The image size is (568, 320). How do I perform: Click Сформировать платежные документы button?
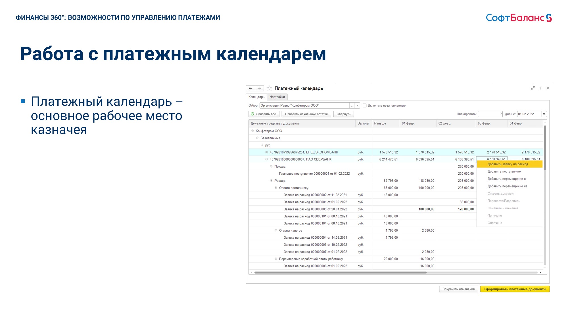tap(515, 289)
